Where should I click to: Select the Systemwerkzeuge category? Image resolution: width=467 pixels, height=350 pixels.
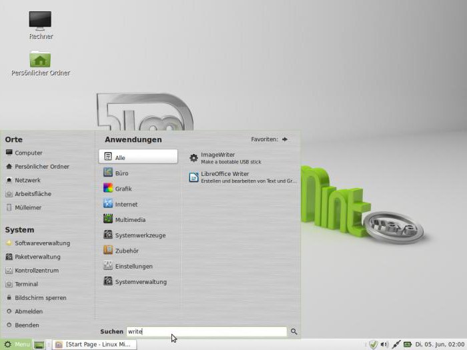pos(138,235)
